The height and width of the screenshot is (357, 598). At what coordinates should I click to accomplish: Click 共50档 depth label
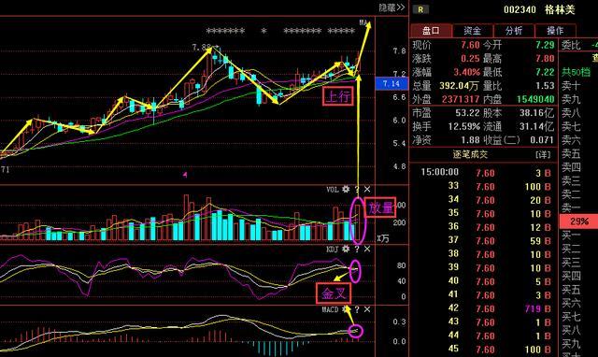click(x=576, y=72)
